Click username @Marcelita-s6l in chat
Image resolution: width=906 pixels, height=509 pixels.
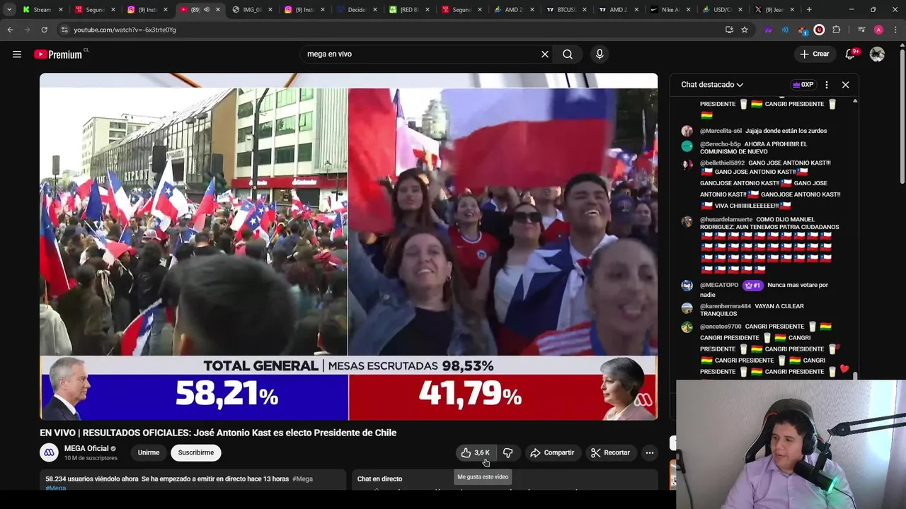721,131
